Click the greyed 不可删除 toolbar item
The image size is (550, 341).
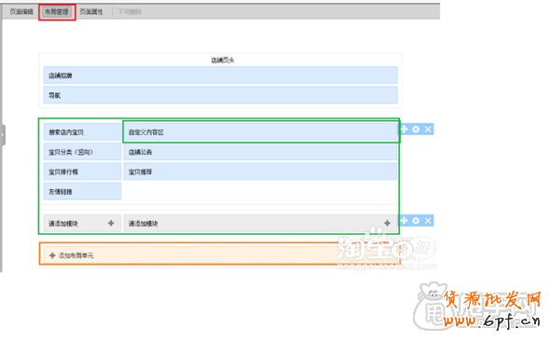[x=130, y=12]
